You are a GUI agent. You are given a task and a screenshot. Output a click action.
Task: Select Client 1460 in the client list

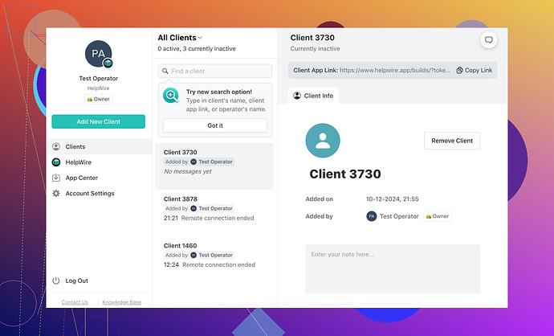coord(215,255)
